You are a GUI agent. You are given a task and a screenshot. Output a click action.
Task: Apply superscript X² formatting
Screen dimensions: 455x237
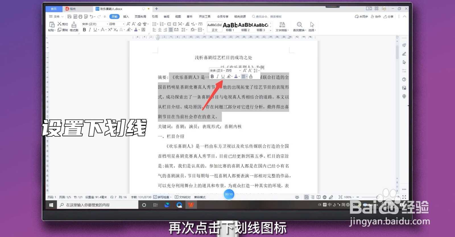(110, 30)
